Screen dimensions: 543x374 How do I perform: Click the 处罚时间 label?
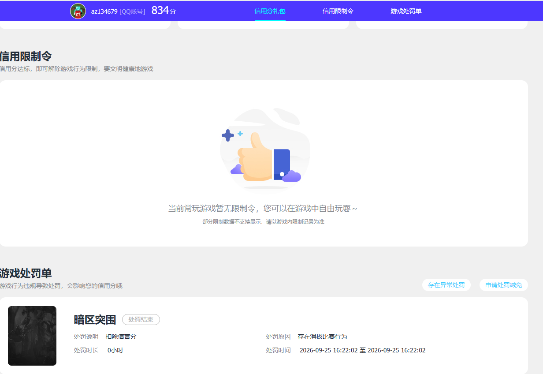[278, 350]
